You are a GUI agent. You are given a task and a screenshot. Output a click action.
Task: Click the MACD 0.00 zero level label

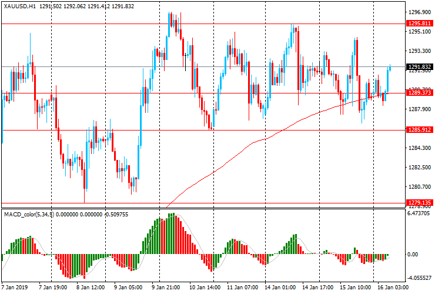[x=413, y=255]
